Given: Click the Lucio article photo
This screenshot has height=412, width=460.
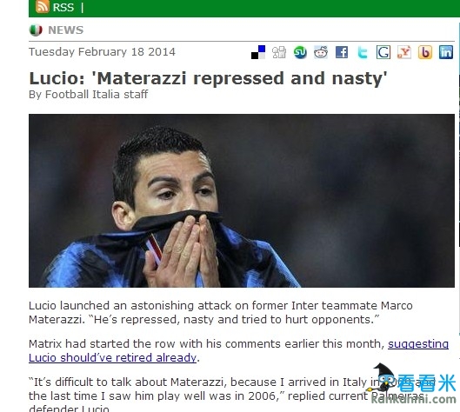Looking at the screenshot, I should [242, 201].
